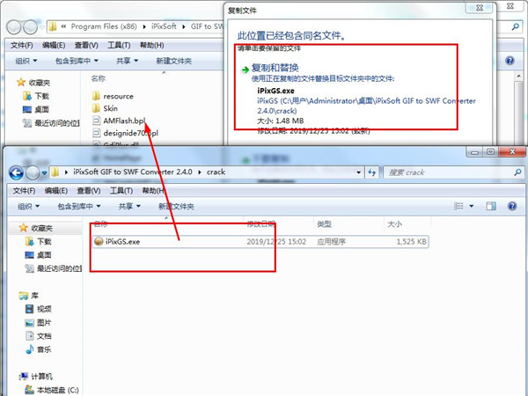Open 组织 dropdown in back window
The height and width of the screenshot is (396, 528).
[26, 61]
